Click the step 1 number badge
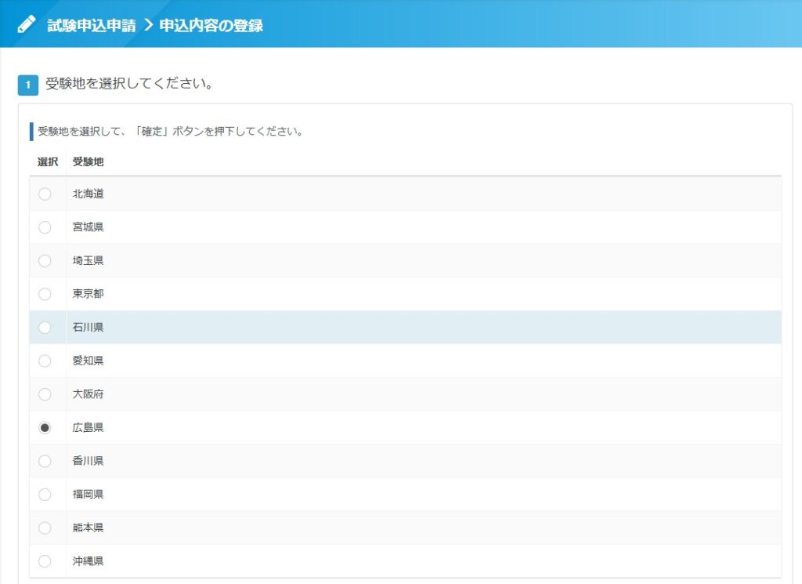The image size is (802, 584). pos(27,85)
